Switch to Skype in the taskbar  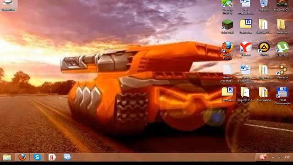(x=37, y=157)
